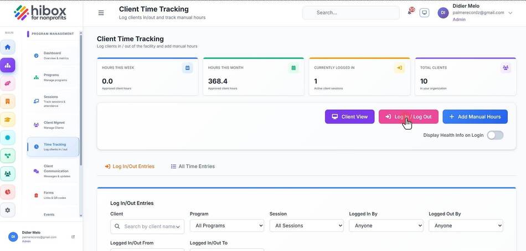The image size is (526, 251).
Task: Open the settings gear rail icon
Action: 8,210
